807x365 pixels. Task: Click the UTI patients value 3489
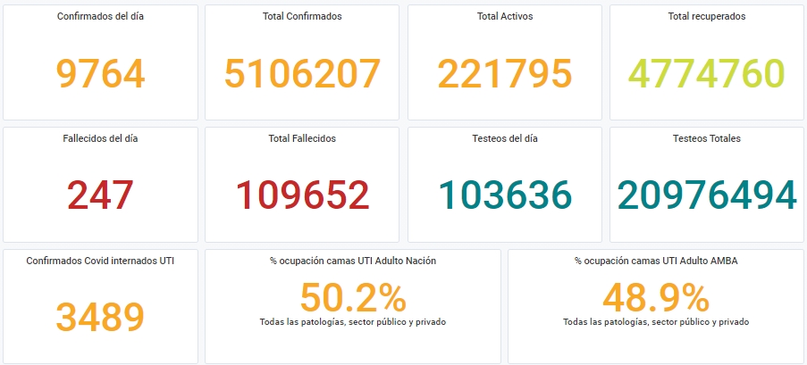coord(100,318)
